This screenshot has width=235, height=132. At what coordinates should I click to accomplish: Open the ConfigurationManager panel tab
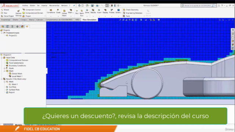[x=12, y=26]
